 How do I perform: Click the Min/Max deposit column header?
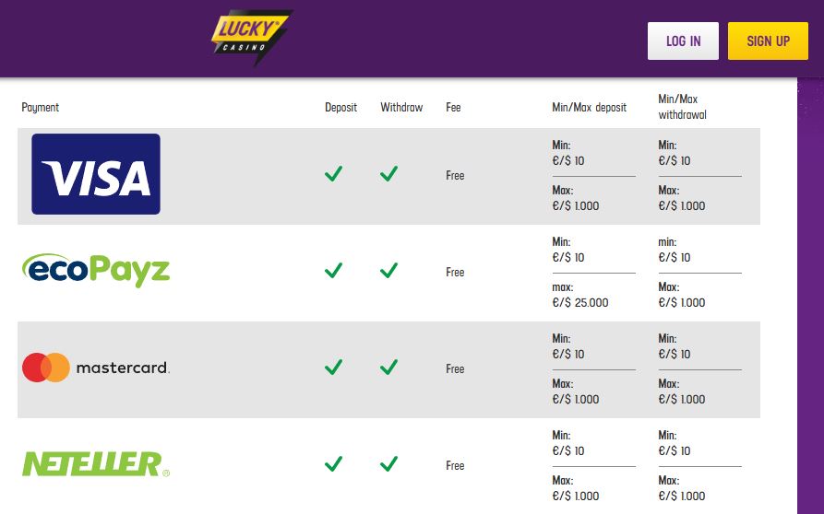point(589,108)
